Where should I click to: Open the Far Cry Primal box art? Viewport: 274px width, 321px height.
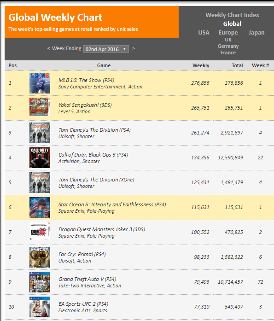coord(40,257)
